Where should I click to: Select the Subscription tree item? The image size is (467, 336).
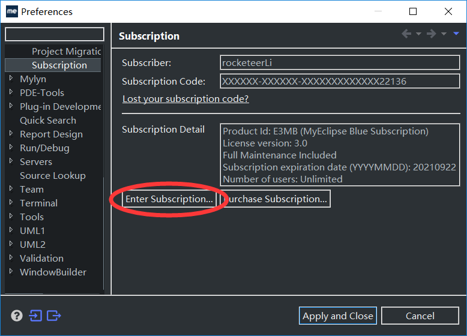pyautogui.click(x=59, y=65)
